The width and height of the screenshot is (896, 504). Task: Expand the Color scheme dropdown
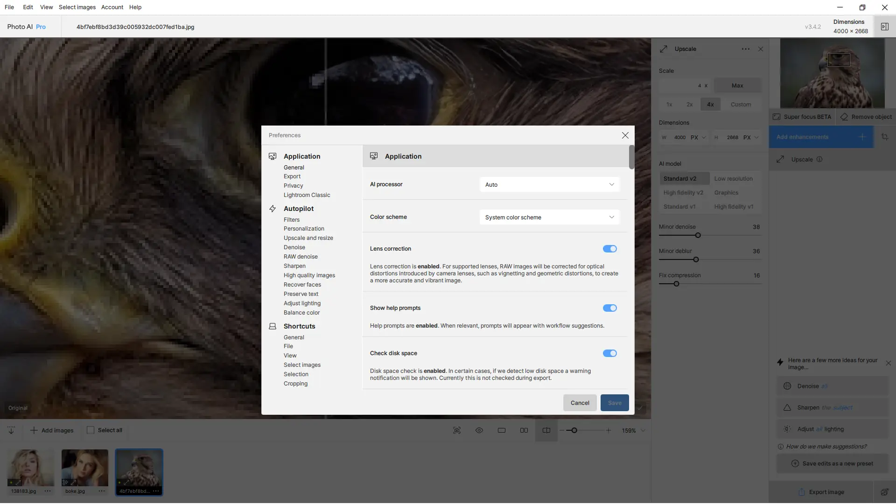[x=549, y=217]
